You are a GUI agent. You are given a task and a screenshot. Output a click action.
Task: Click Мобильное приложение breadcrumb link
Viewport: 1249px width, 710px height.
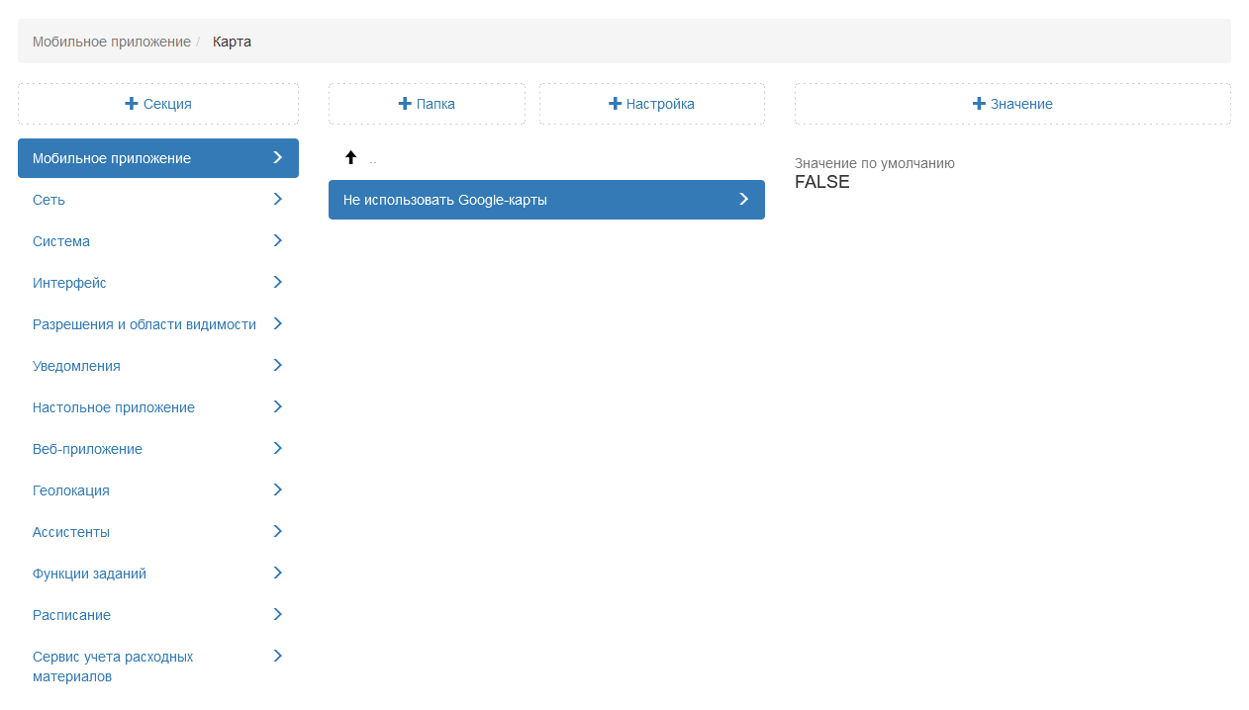(x=111, y=42)
